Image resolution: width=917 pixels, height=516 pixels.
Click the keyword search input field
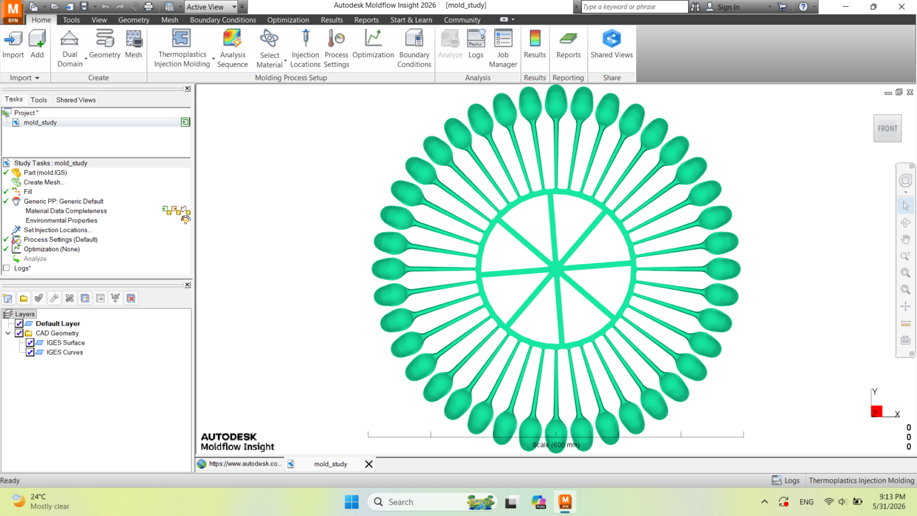coord(634,7)
